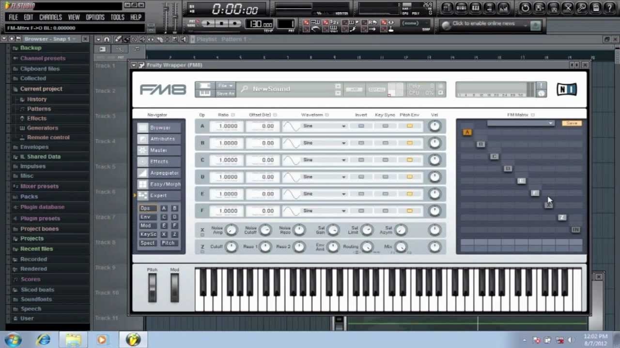Open Windows Explorer folder on taskbar
Screen dimensions: 620x348
click(x=73, y=340)
